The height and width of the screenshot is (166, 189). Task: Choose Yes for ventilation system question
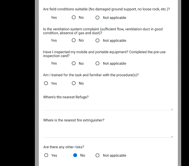54,41
